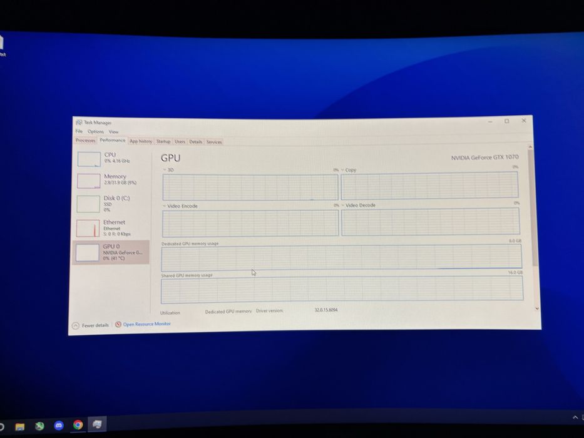584x438 pixels.
Task: Click the Open Resource Monitor link
Action: click(x=146, y=324)
